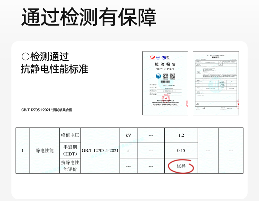This screenshot has height=201, width=259.
Task: Click the red star seal on the report cover
Action: pos(166,98)
